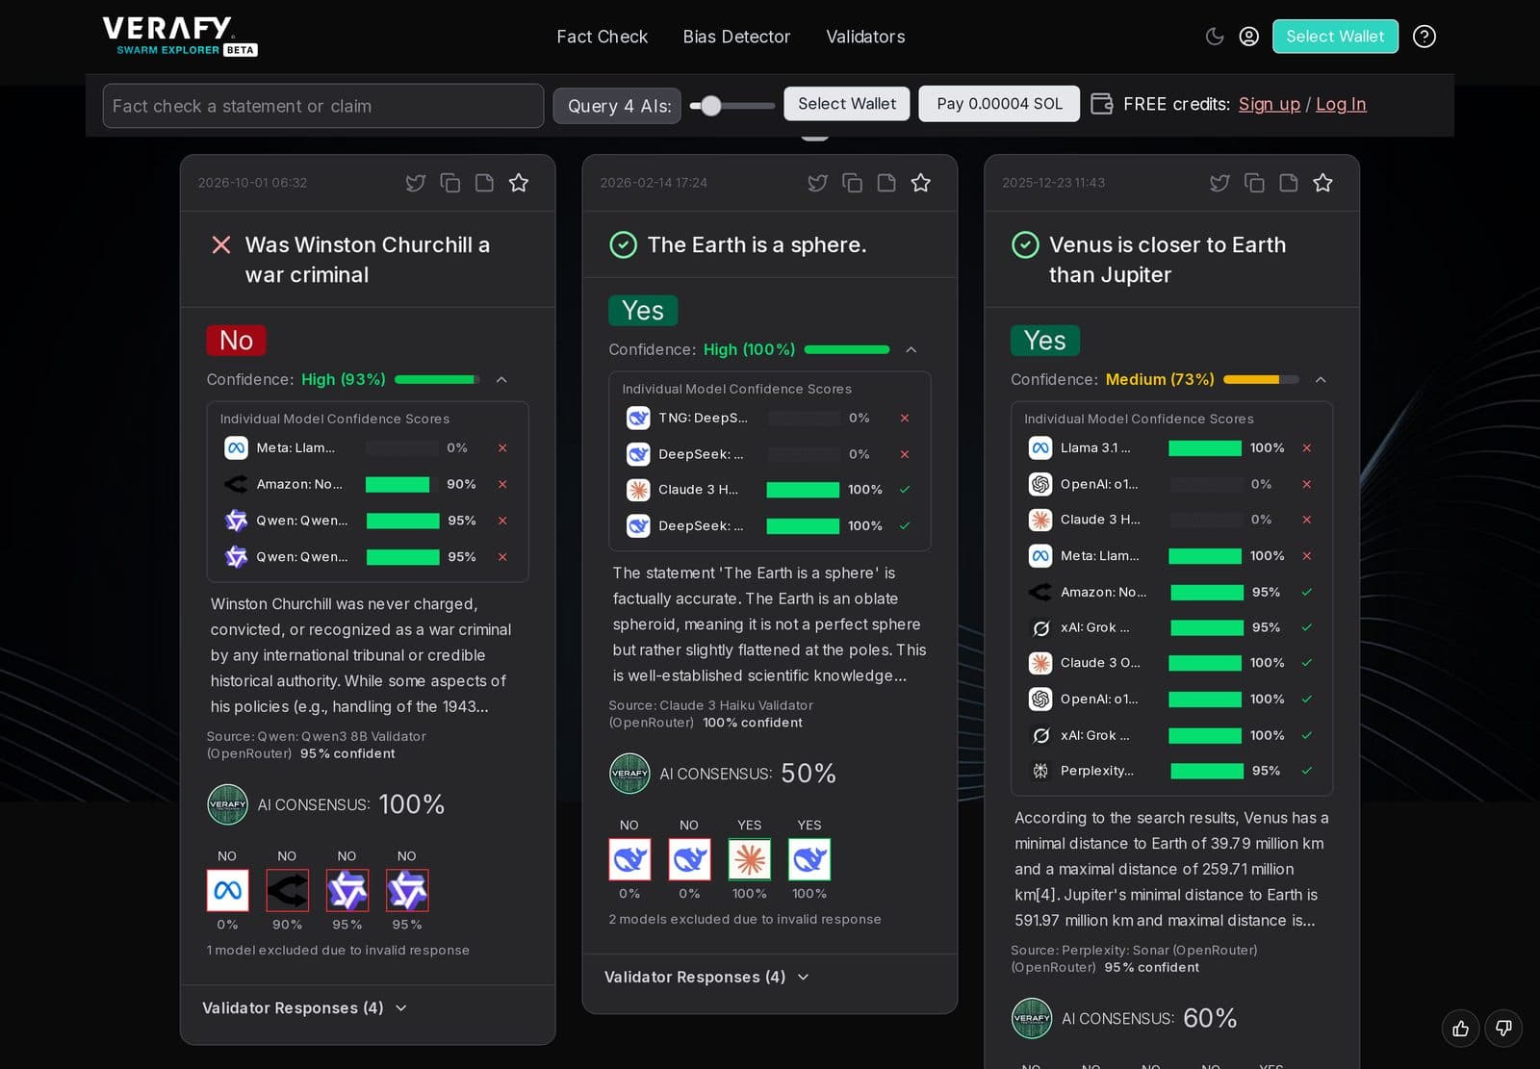Click the Verafy Swarm Explorer logo
The image size is (1540, 1069).
pos(180,37)
